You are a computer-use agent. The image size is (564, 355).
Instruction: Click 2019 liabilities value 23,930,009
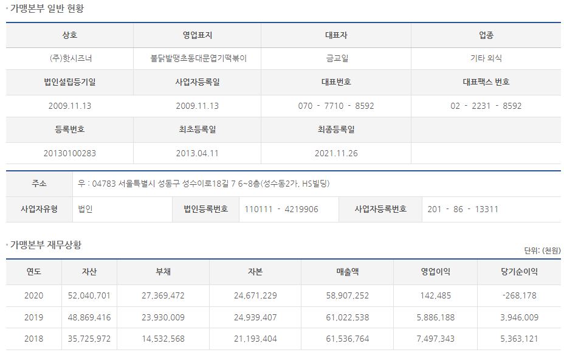click(163, 317)
